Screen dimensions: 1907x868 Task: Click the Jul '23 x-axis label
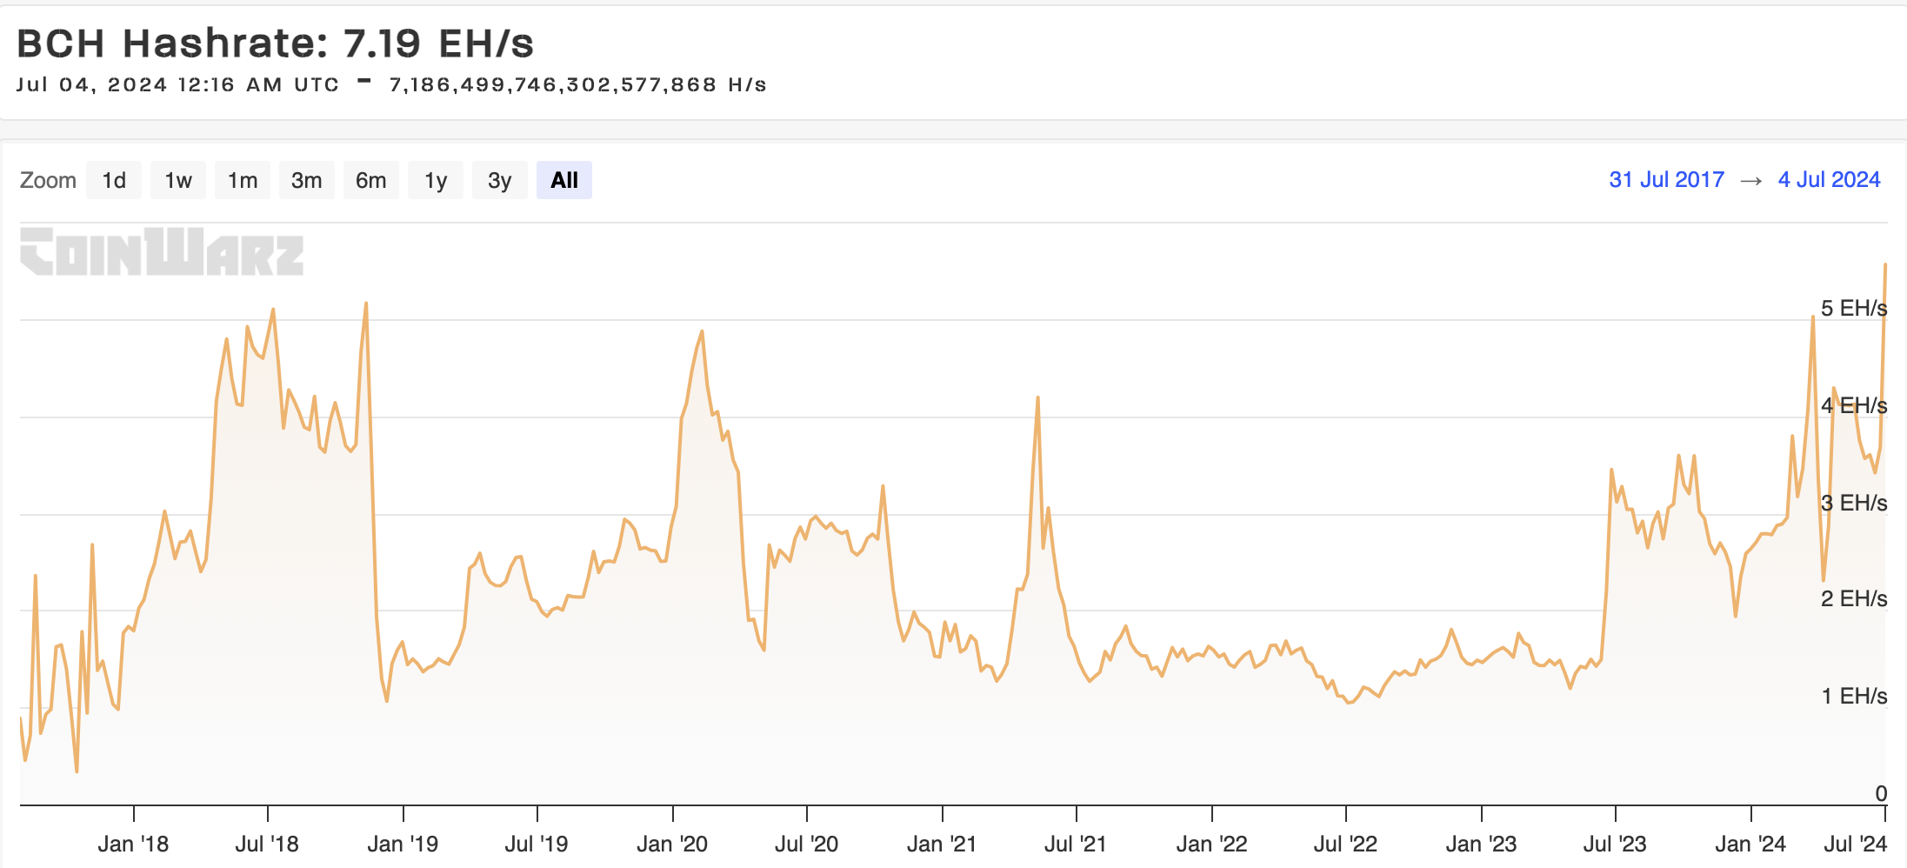[x=1615, y=844]
